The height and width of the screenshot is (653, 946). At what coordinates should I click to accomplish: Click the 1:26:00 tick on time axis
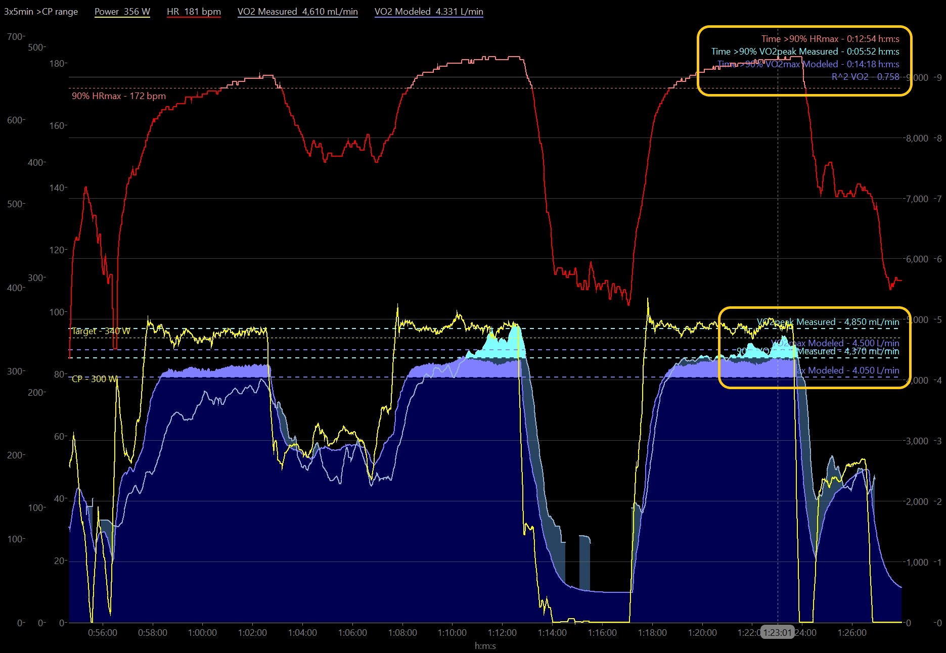(852, 633)
